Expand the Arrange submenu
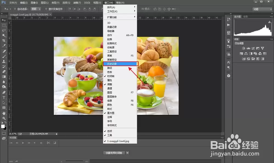Screen dimensions: 274x163 click(x=120, y=7)
